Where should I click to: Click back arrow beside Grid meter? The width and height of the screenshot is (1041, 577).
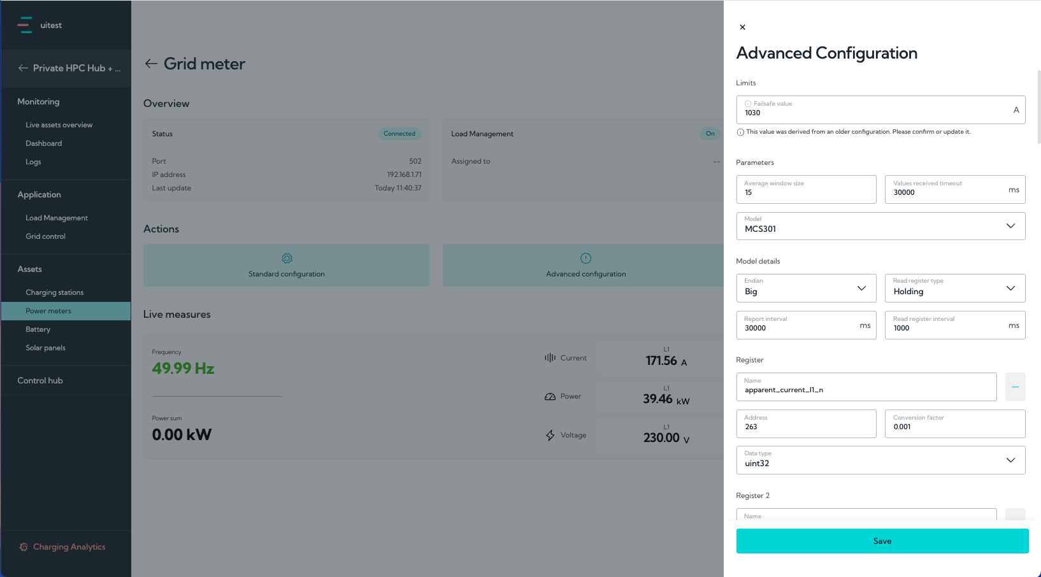tap(151, 64)
